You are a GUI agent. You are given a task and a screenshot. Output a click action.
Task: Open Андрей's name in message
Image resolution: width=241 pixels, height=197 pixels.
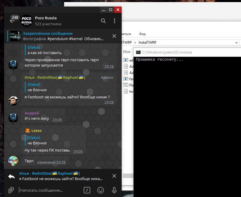pyautogui.click(x=32, y=113)
